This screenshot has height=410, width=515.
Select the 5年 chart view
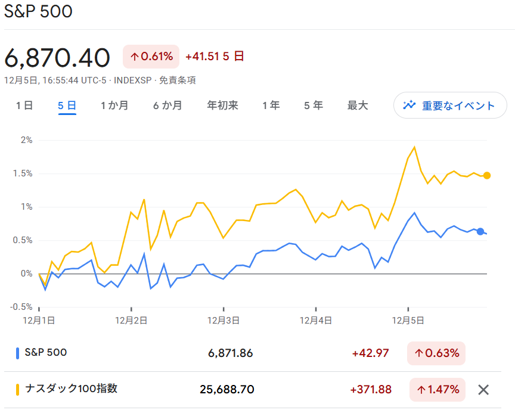point(313,105)
